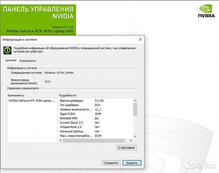The image size is (219, 173).
Task: Click the details list scroll up arrow
Action: 135,101
